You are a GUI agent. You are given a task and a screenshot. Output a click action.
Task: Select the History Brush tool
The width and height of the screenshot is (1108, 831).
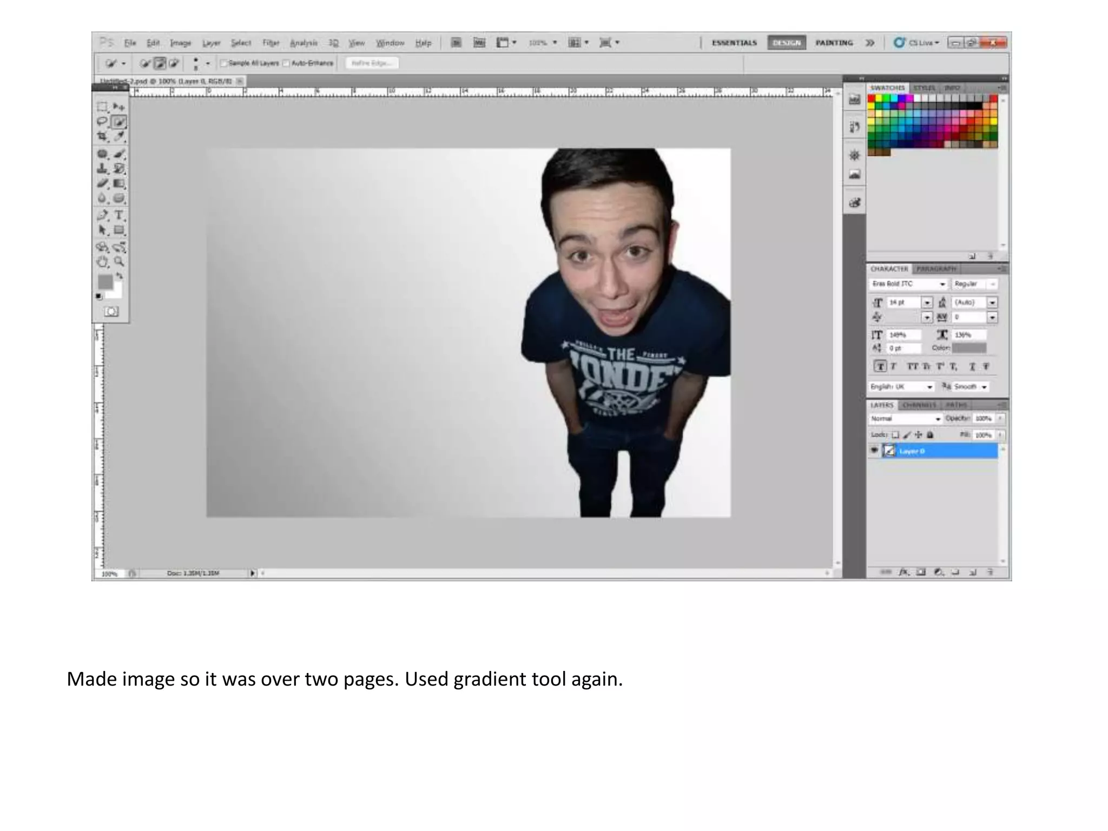(x=119, y=169)
